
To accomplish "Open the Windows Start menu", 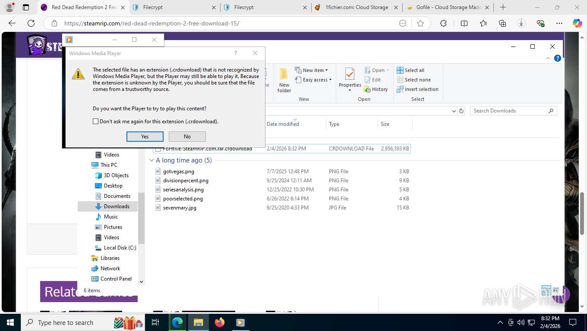I will (x=10, y=322).
